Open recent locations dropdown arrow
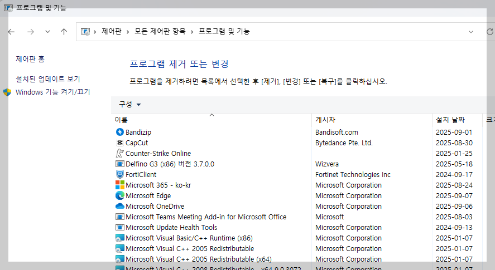The height and width of the screenshot is (270, 495). point(47,32)
